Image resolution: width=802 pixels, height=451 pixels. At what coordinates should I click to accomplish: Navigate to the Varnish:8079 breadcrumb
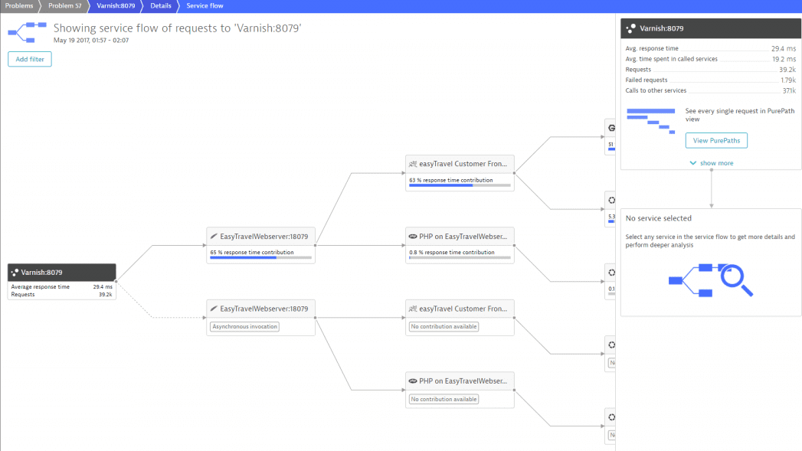click(x=116, y=5)
